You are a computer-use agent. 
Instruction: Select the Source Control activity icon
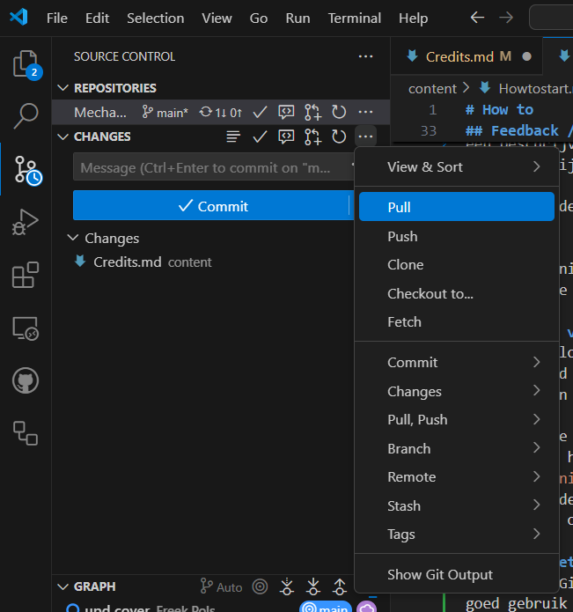point(26,170)
